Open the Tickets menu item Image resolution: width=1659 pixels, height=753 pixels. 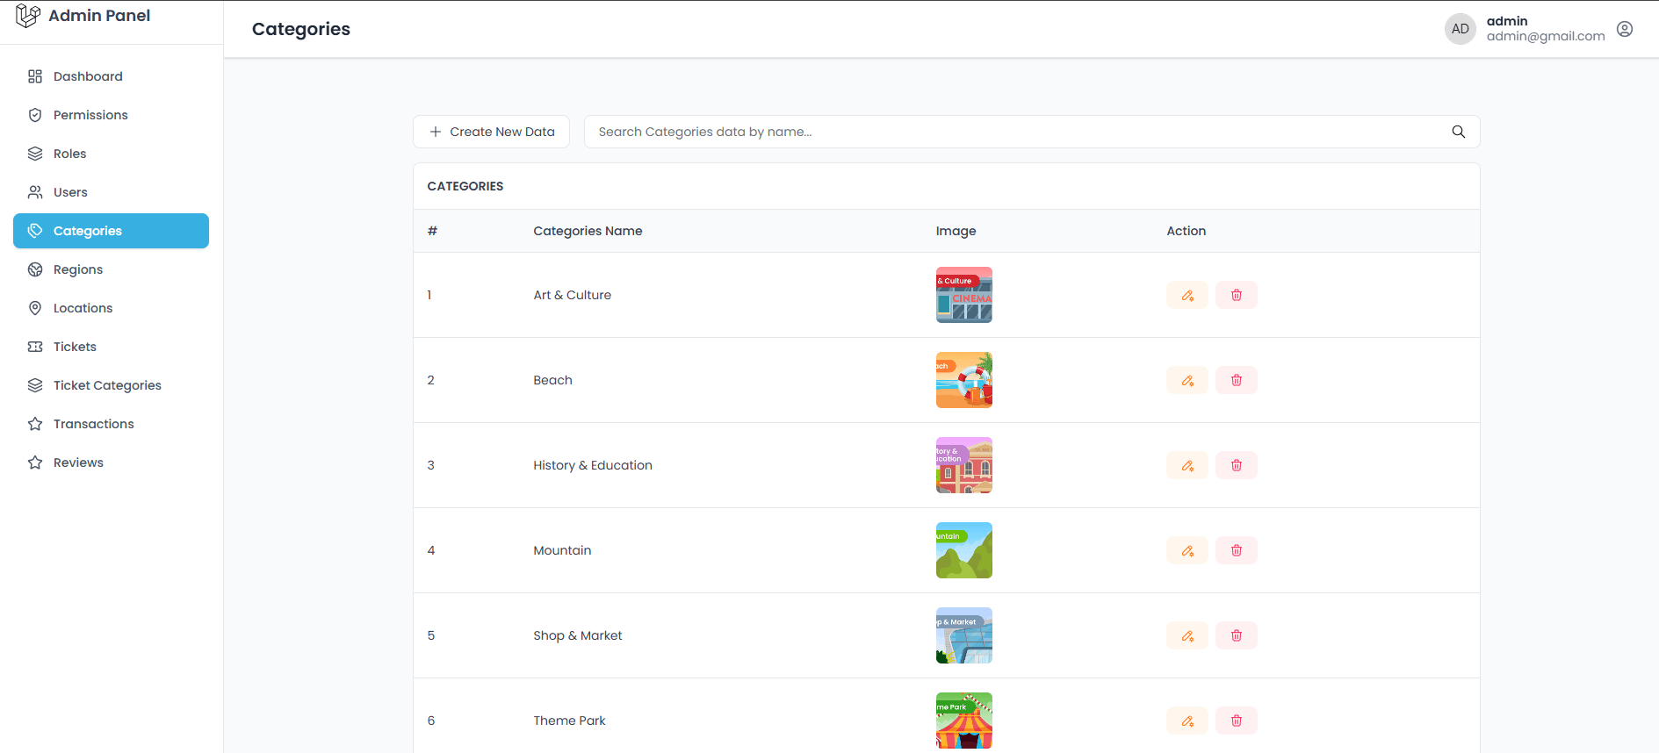pyautogui.click(x=111, y=347)
